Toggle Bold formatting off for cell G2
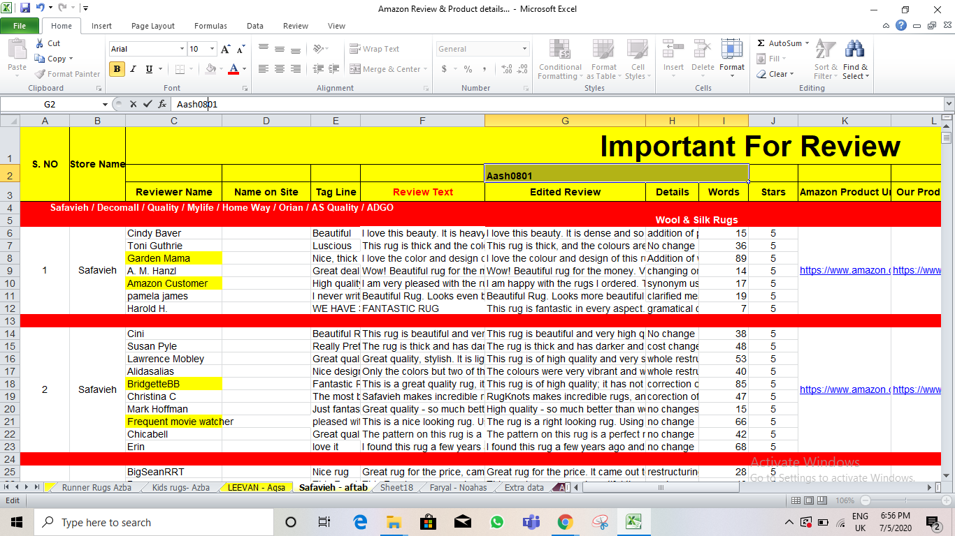This screenshot has height=536, width=955. pyautogui.click(x=116, y=70)
